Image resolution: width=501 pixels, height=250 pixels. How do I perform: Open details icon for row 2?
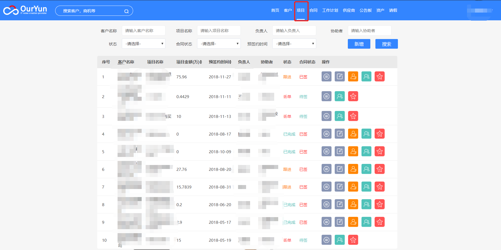pos(326,96)
